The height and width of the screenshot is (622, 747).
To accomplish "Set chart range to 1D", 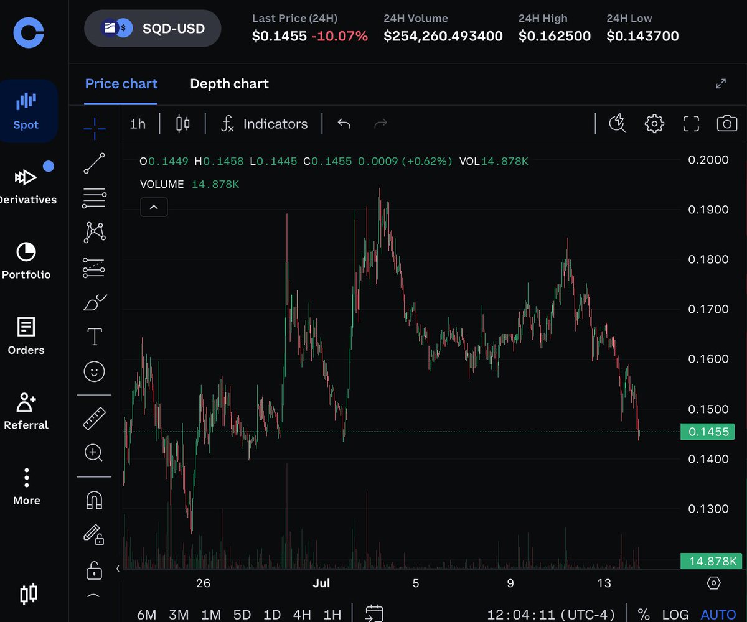I will click(x=272, y=615).
